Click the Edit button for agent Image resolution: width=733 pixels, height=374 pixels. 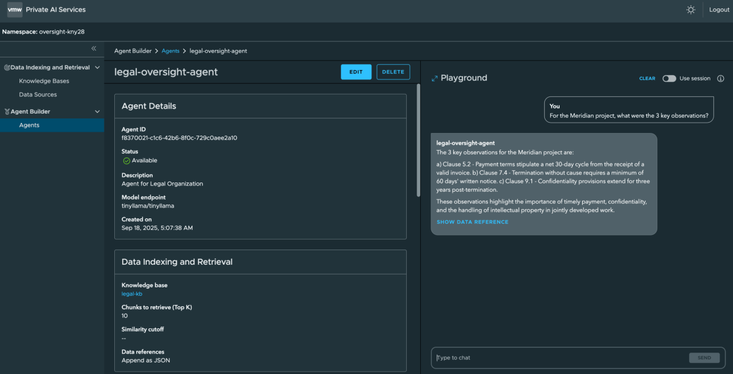pyautogui.click(x=356, y=72)
